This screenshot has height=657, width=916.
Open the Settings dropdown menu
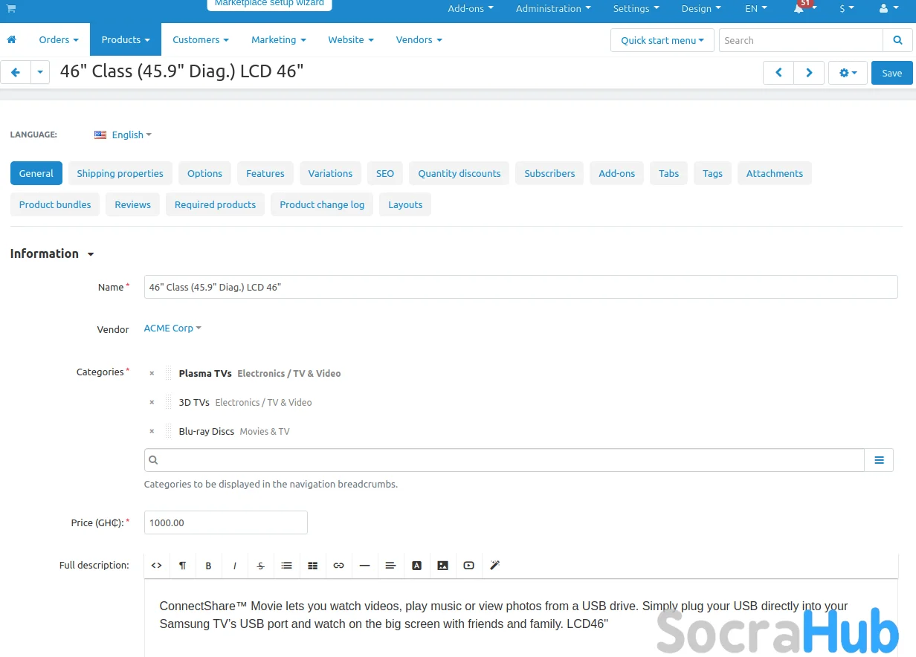pyautogui.click(x=636, y=9)
